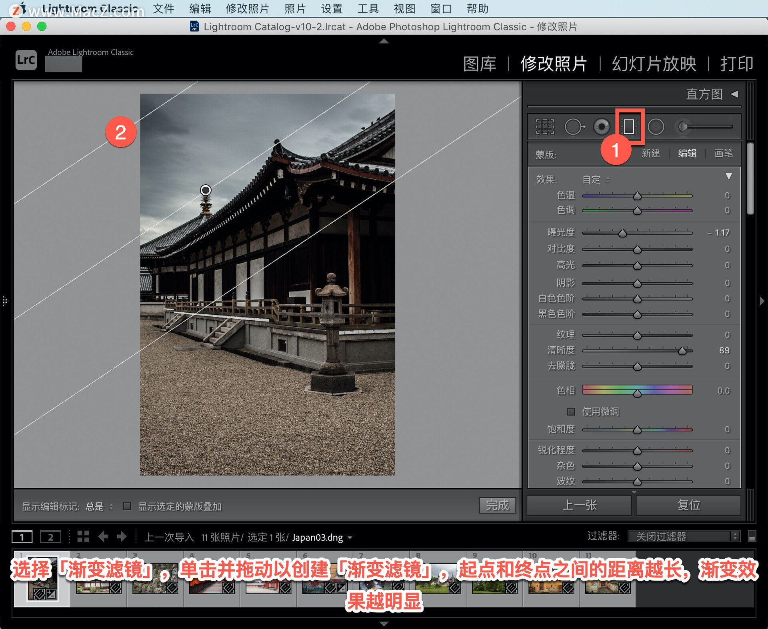768x629 pixels.
Task: Click the 完成 button
Action: (x=497, y=505)
